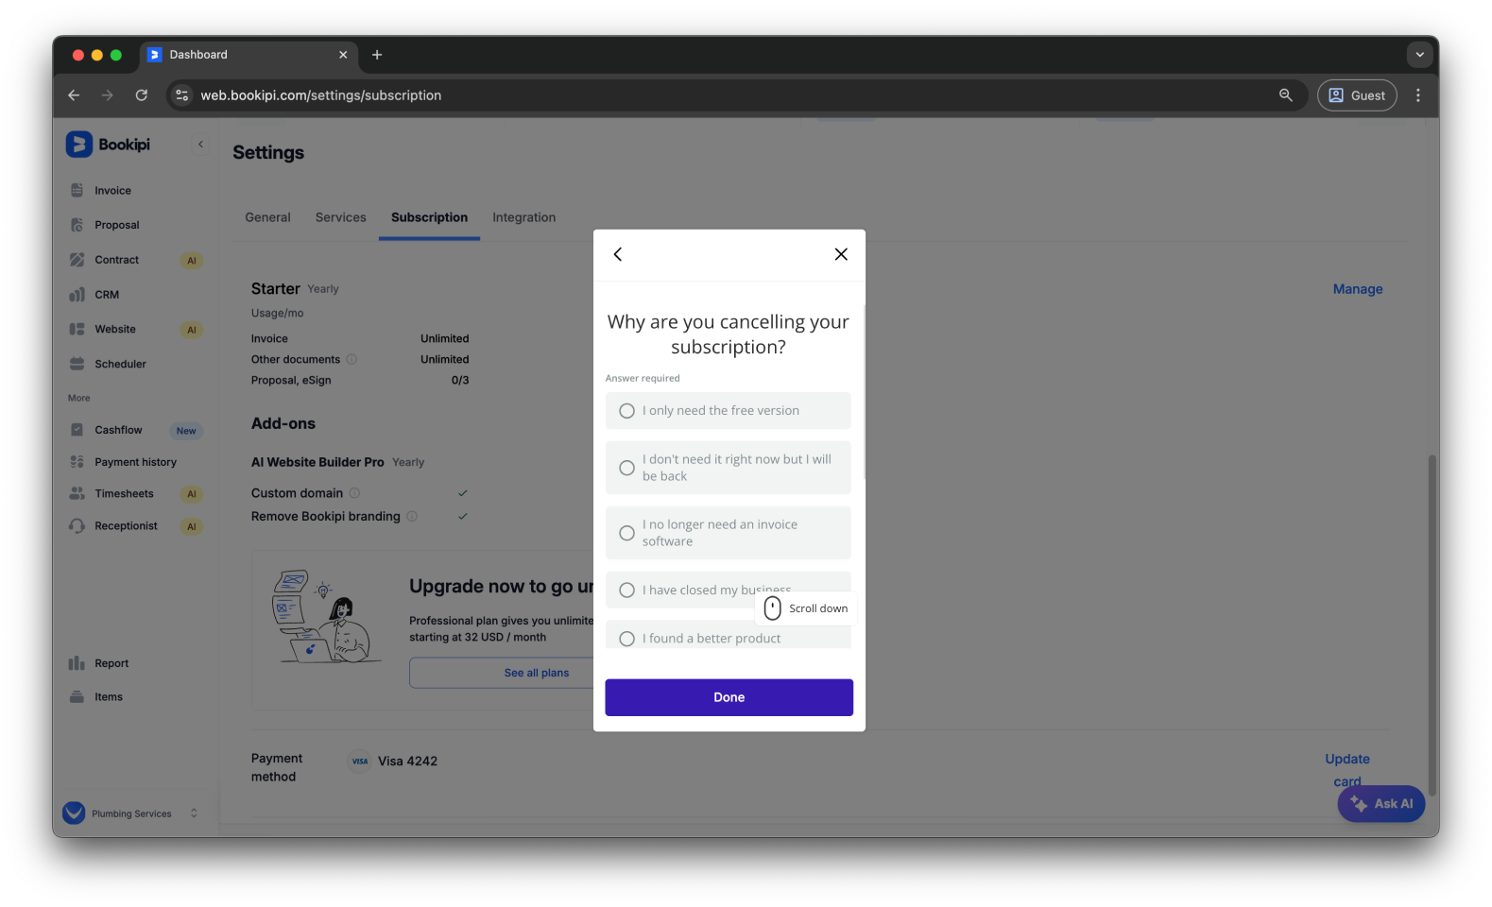Click the 'Visa 4242' text
Image resolution: width=1492 pixels, height=907 pixels.
(407, 762)
